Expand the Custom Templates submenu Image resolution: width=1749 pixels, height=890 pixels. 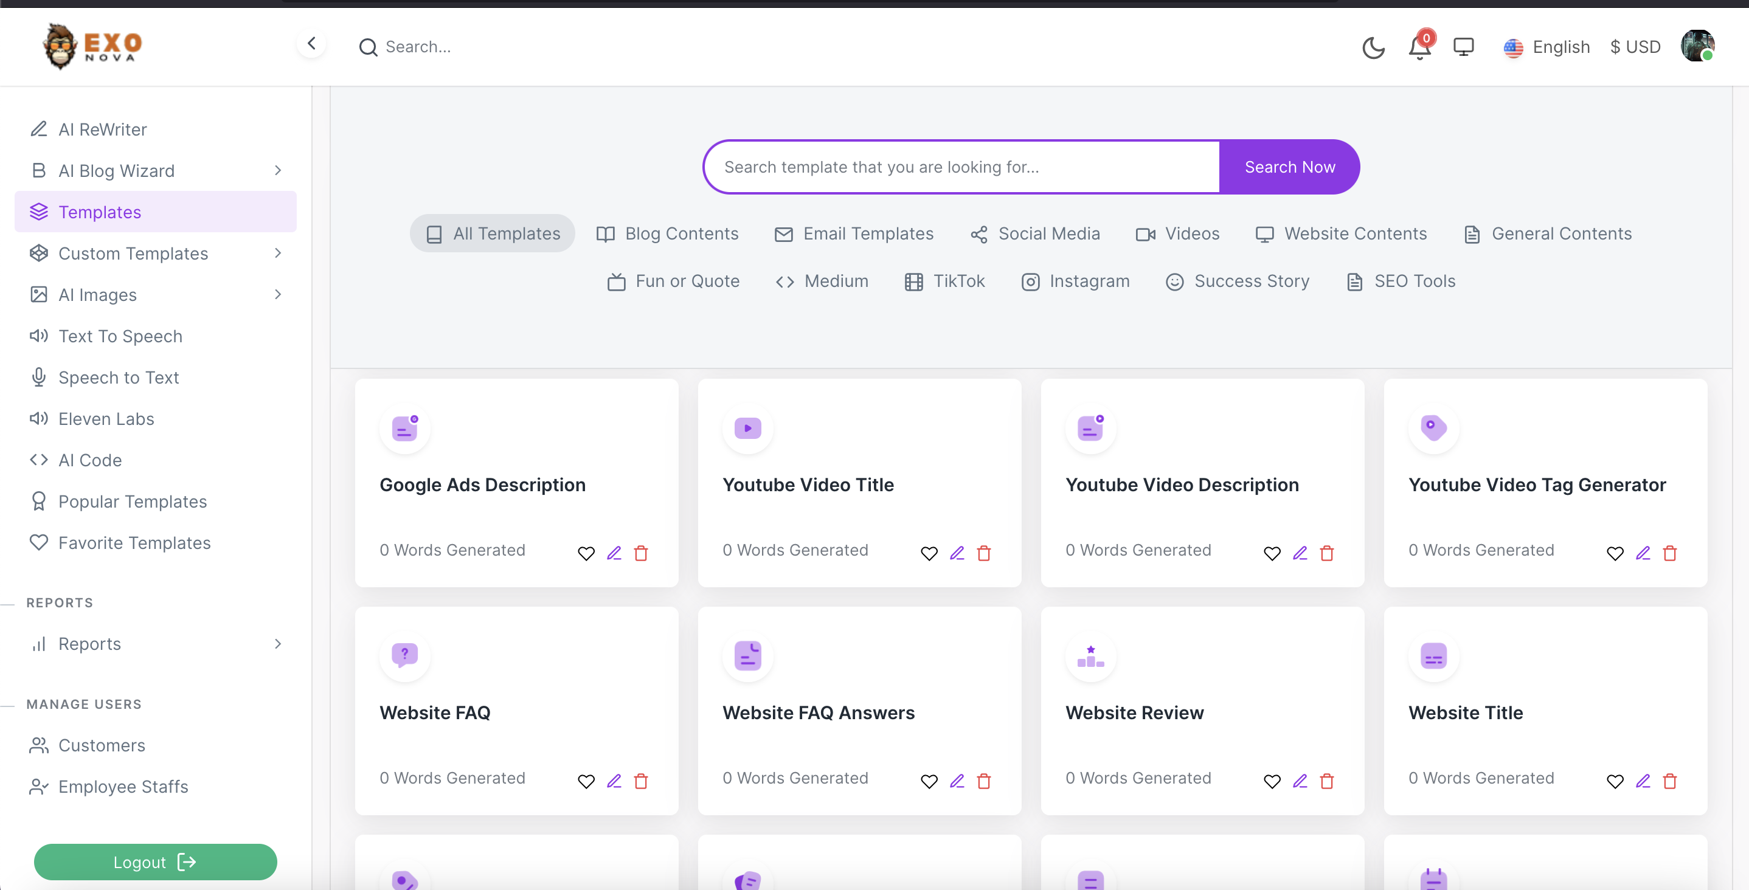278,254
